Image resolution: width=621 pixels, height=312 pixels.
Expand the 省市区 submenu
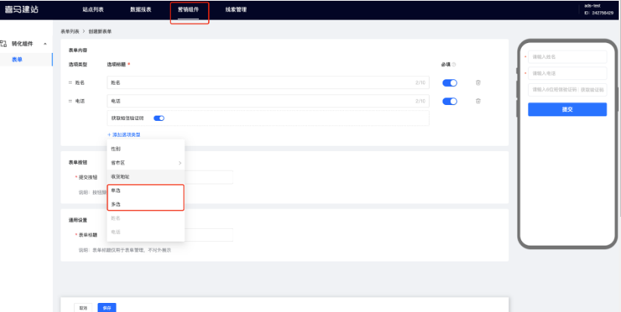(x=179, y=162)
